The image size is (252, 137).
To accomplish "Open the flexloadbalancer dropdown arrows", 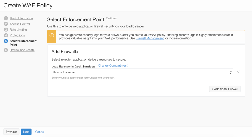I will click(230, 72).
